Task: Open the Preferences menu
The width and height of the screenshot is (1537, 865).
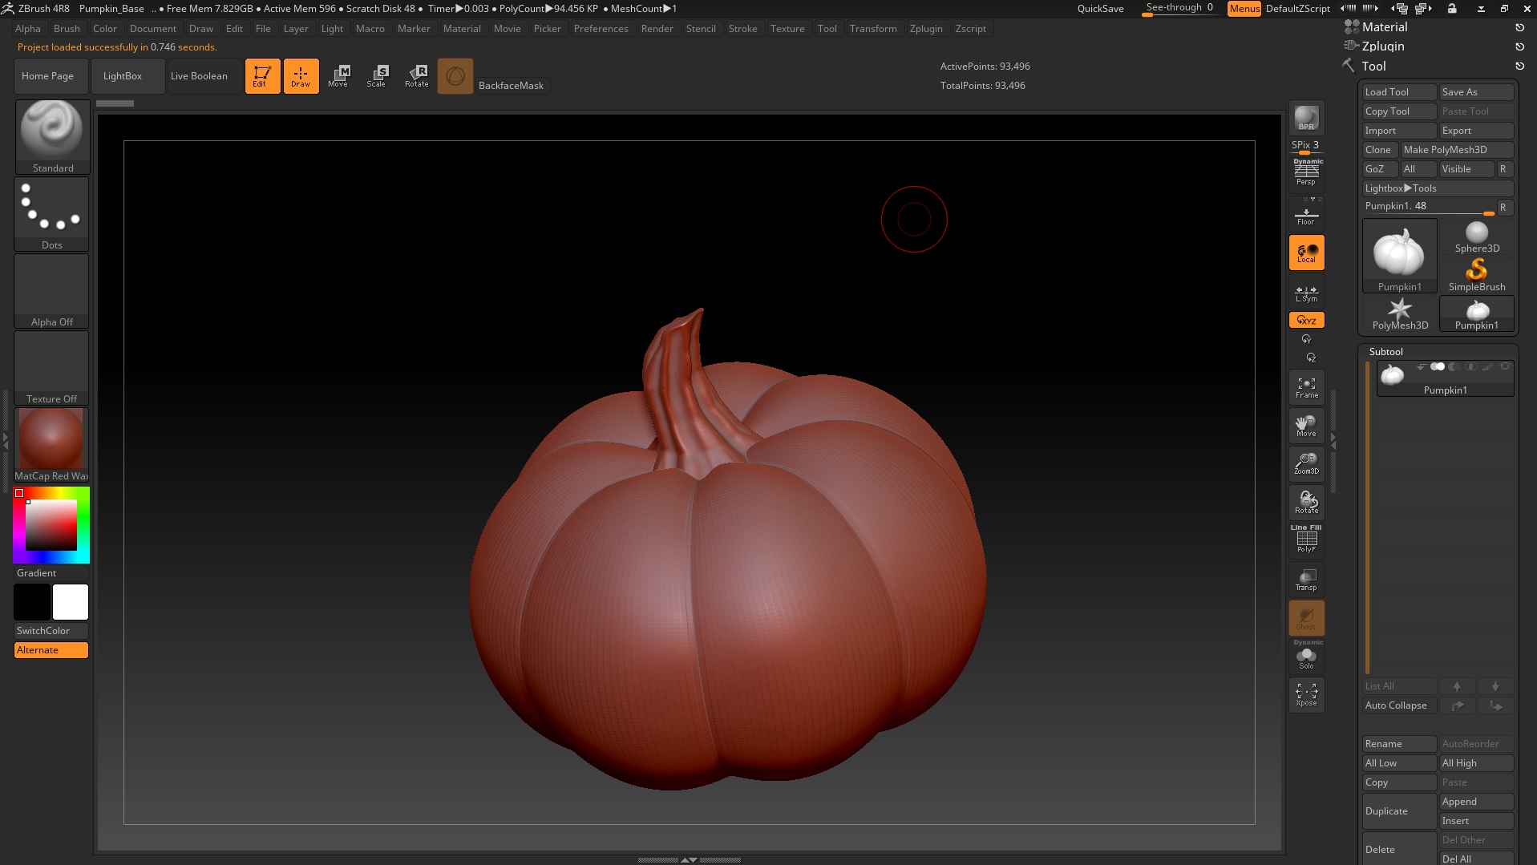Action: (601, 29)
